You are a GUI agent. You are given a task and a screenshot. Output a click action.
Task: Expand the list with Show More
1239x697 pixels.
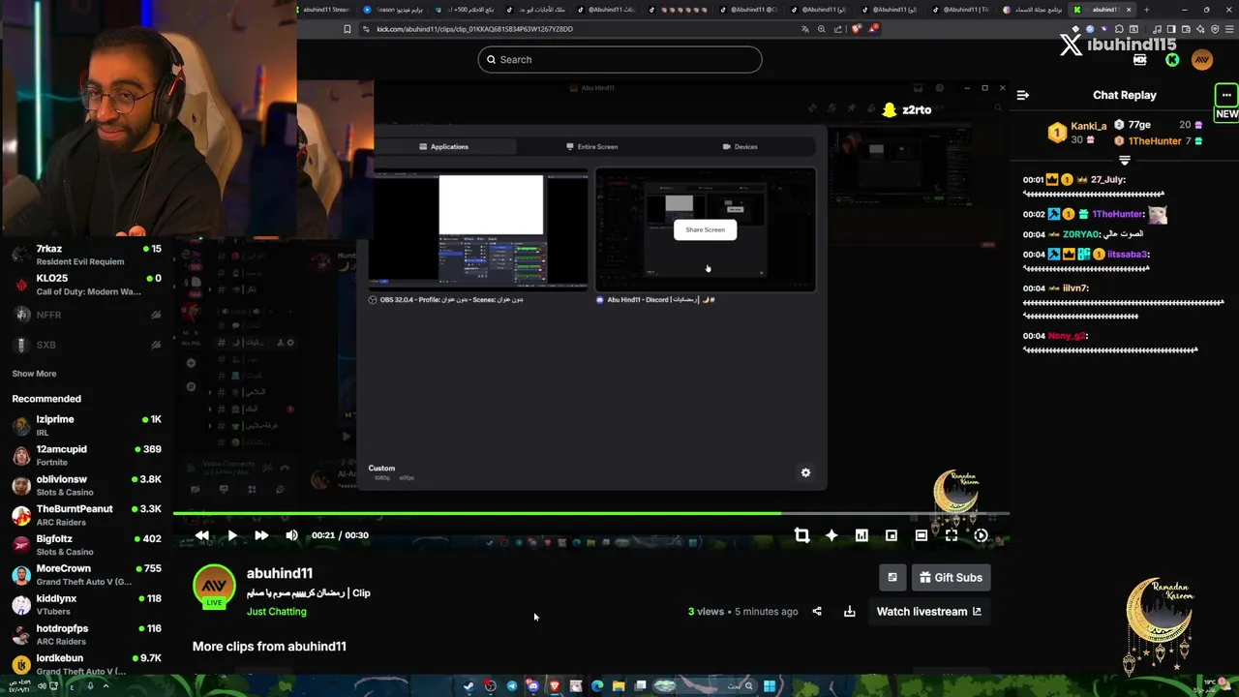[x=34, y=374]
